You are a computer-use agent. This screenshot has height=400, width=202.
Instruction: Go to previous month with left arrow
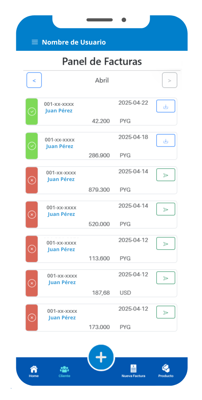point(34,80)
